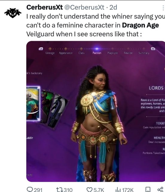Image resolution: width=165 pixels, height=192 pixels.
Task: Share tweet via share icon
Action: (160, 190)
